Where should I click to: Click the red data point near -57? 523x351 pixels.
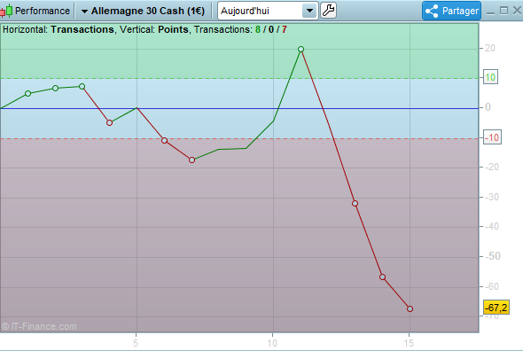click(x=383, y=277)
